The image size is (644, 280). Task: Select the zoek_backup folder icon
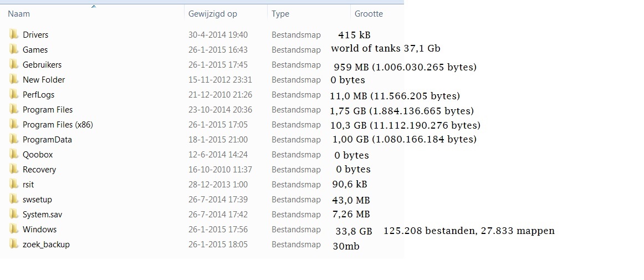13,244
